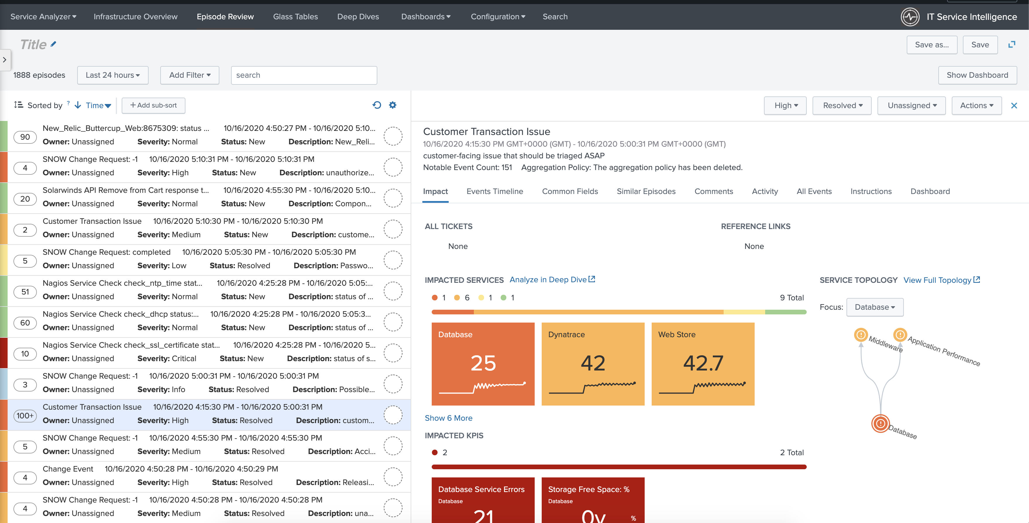The image size is (1029, 523).
Task: Open Search in top navigation
Action: (x=555, y=17)
